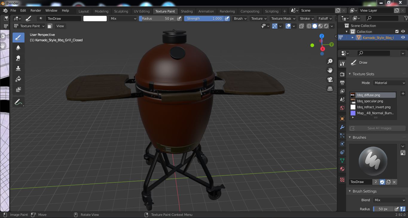The image size is (408, 218).
Task: Select the Draw brush tool
Action: pos(18,37)
